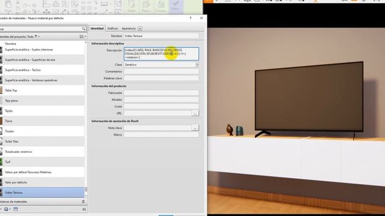Switch to the Identidad tab

tap(97, 28)
